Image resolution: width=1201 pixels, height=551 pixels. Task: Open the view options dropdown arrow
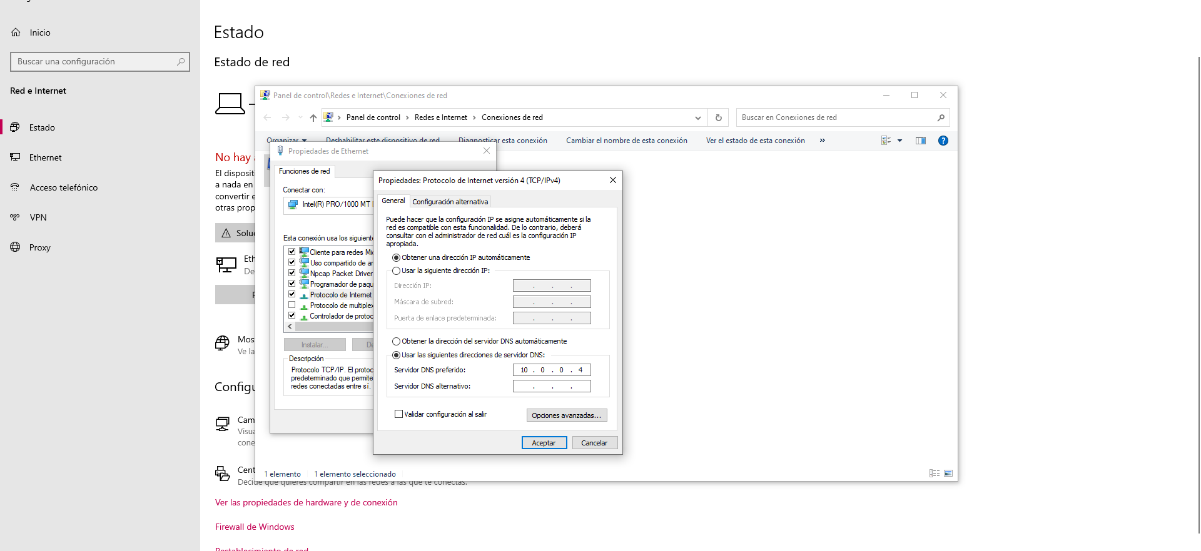pyautogui.click(x=899, y=141)
